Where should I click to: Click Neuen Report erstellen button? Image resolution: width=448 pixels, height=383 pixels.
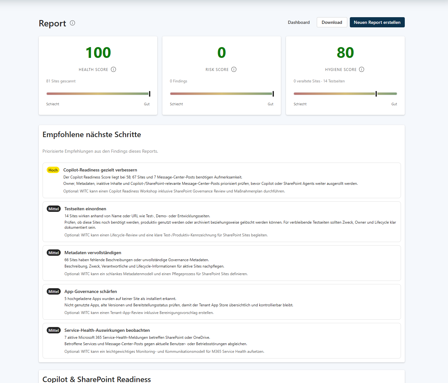tap(377, 22)
